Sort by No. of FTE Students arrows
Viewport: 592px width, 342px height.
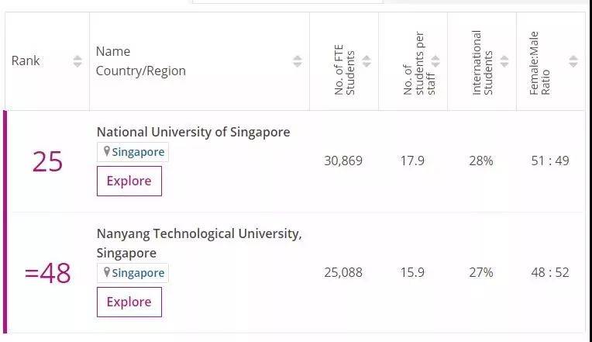coord(367,61)
